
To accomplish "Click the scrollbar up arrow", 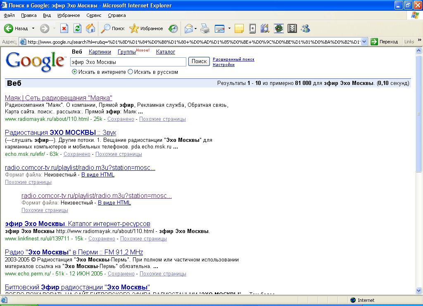I will pyautogui.click(x=419, y=50).
